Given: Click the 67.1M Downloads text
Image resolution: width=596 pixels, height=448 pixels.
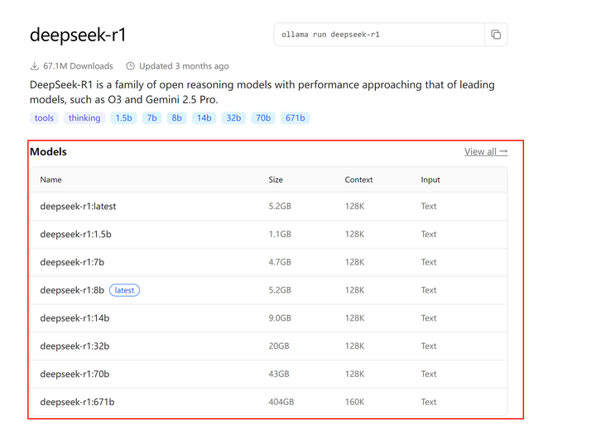Looking at the screenshot, I should [78, 66].
